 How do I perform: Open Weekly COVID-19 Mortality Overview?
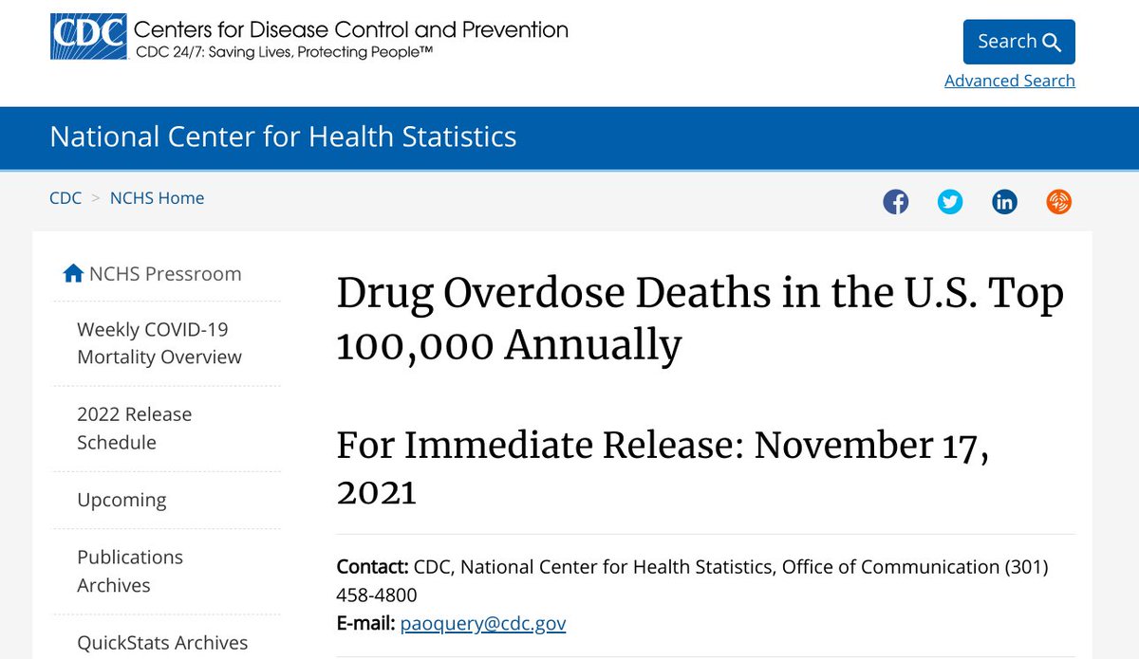[x=159, y=343]
